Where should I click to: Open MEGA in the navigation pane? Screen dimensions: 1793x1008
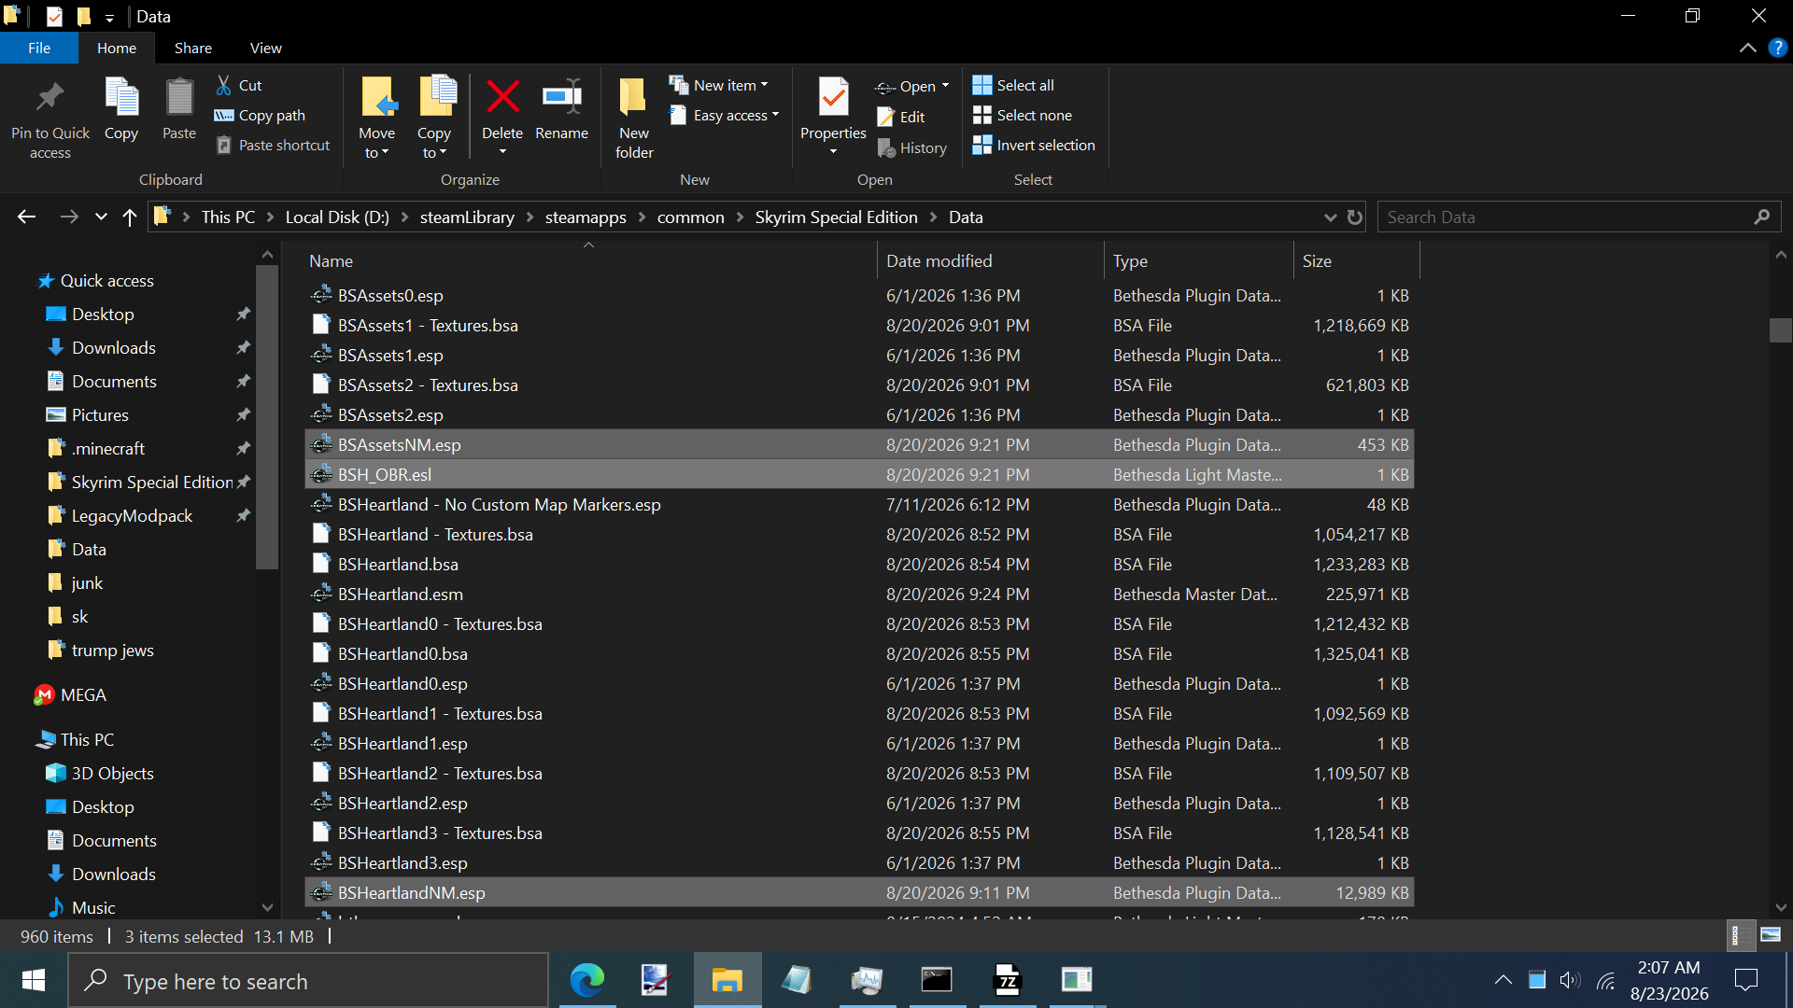coord(83,695)
